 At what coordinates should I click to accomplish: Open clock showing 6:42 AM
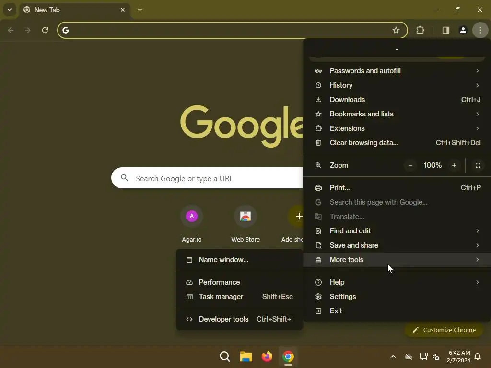click(x=459, y=356)
